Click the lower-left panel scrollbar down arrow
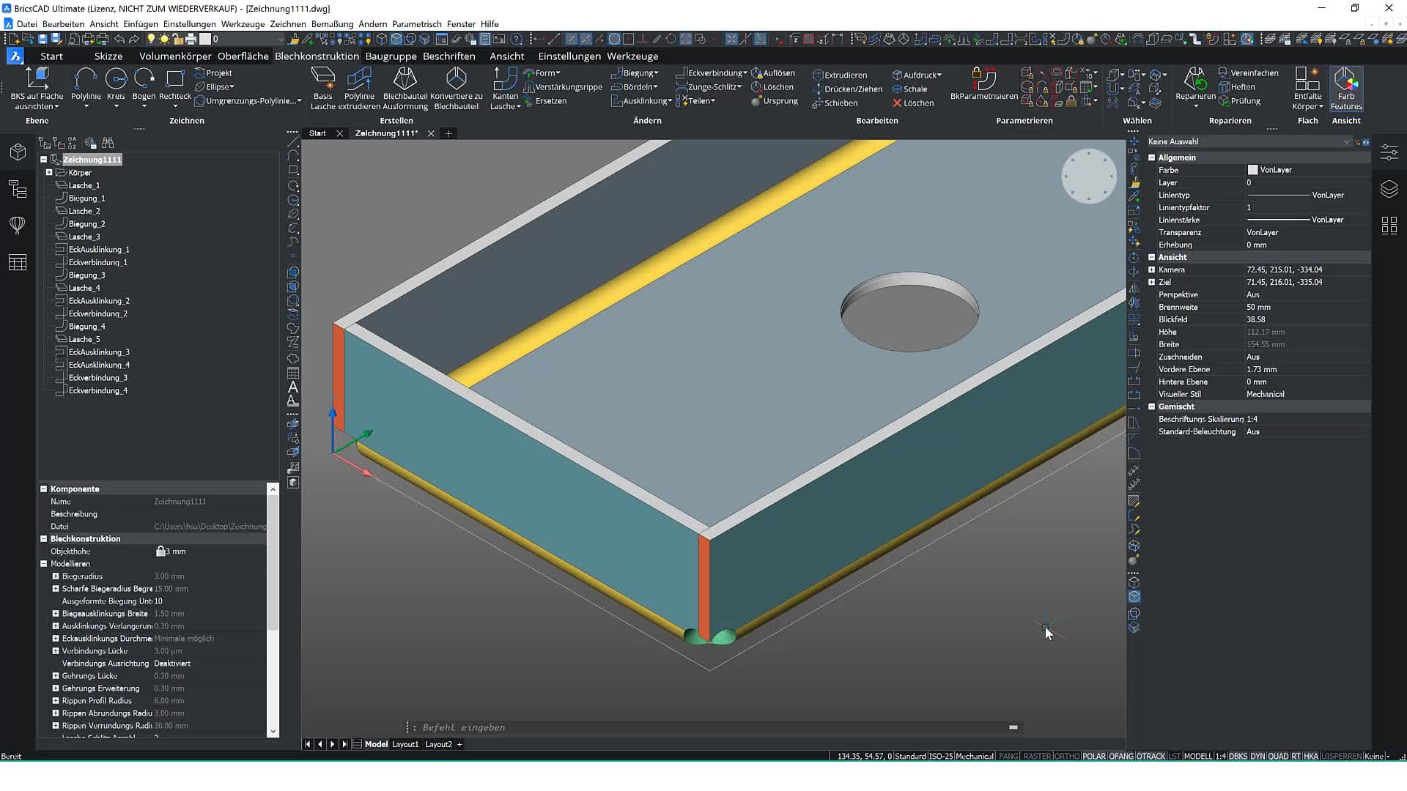This screenshot has width=1407, height=791. [273, 731]
